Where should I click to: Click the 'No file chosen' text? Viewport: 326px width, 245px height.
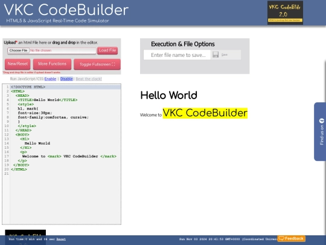click(41, 50)
